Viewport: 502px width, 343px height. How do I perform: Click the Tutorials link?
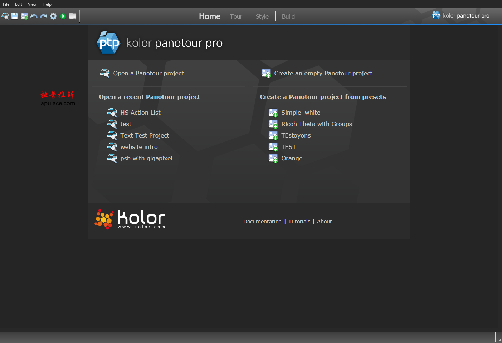[299, 221]
